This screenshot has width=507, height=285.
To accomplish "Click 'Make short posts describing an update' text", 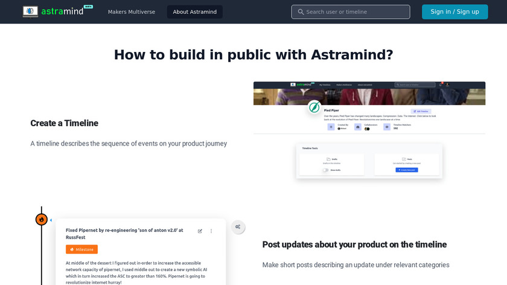I will pyautogui.click(x=356, y=264).
